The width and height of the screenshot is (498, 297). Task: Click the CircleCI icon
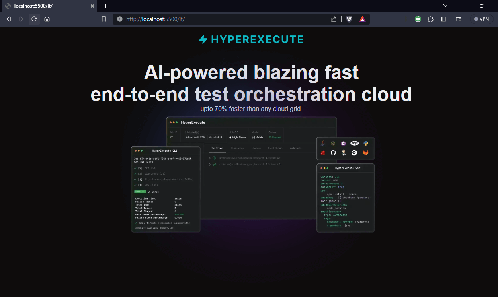(x=354, y=152)
